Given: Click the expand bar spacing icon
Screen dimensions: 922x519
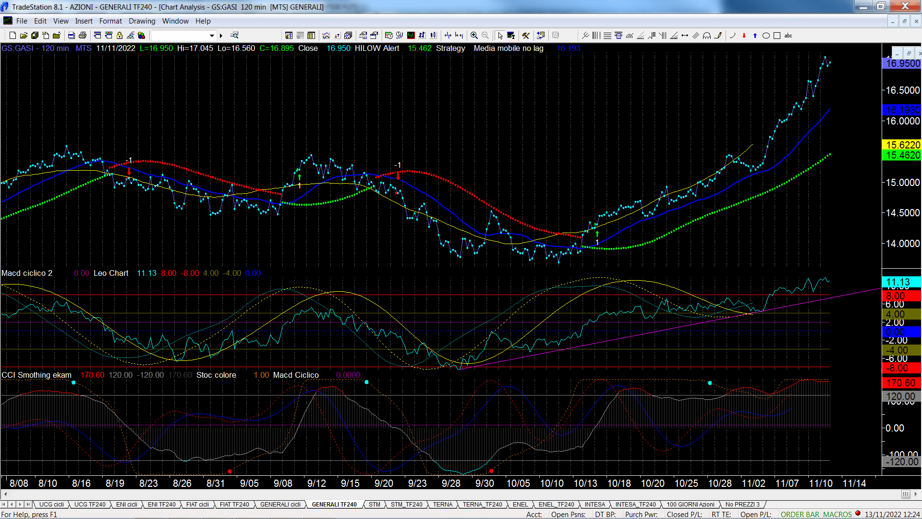Looking at the screenshot, I should click(460, 35).
